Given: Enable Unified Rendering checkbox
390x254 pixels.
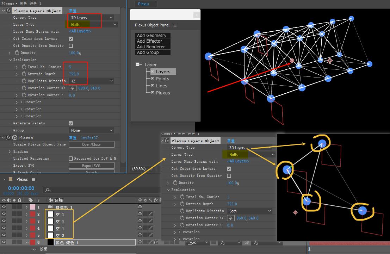Looking at the screenshot, I should (x=71, y=159).
